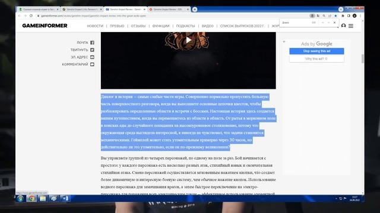
Task: Close the fourth browser tab
Action: tap(188, 9)
